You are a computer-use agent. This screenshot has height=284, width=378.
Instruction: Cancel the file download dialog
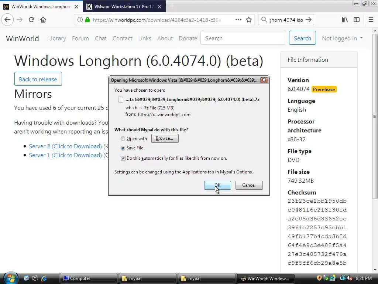click(249, 185)
